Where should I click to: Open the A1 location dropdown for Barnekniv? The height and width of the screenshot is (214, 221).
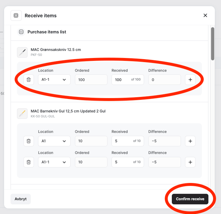[54, 141]
